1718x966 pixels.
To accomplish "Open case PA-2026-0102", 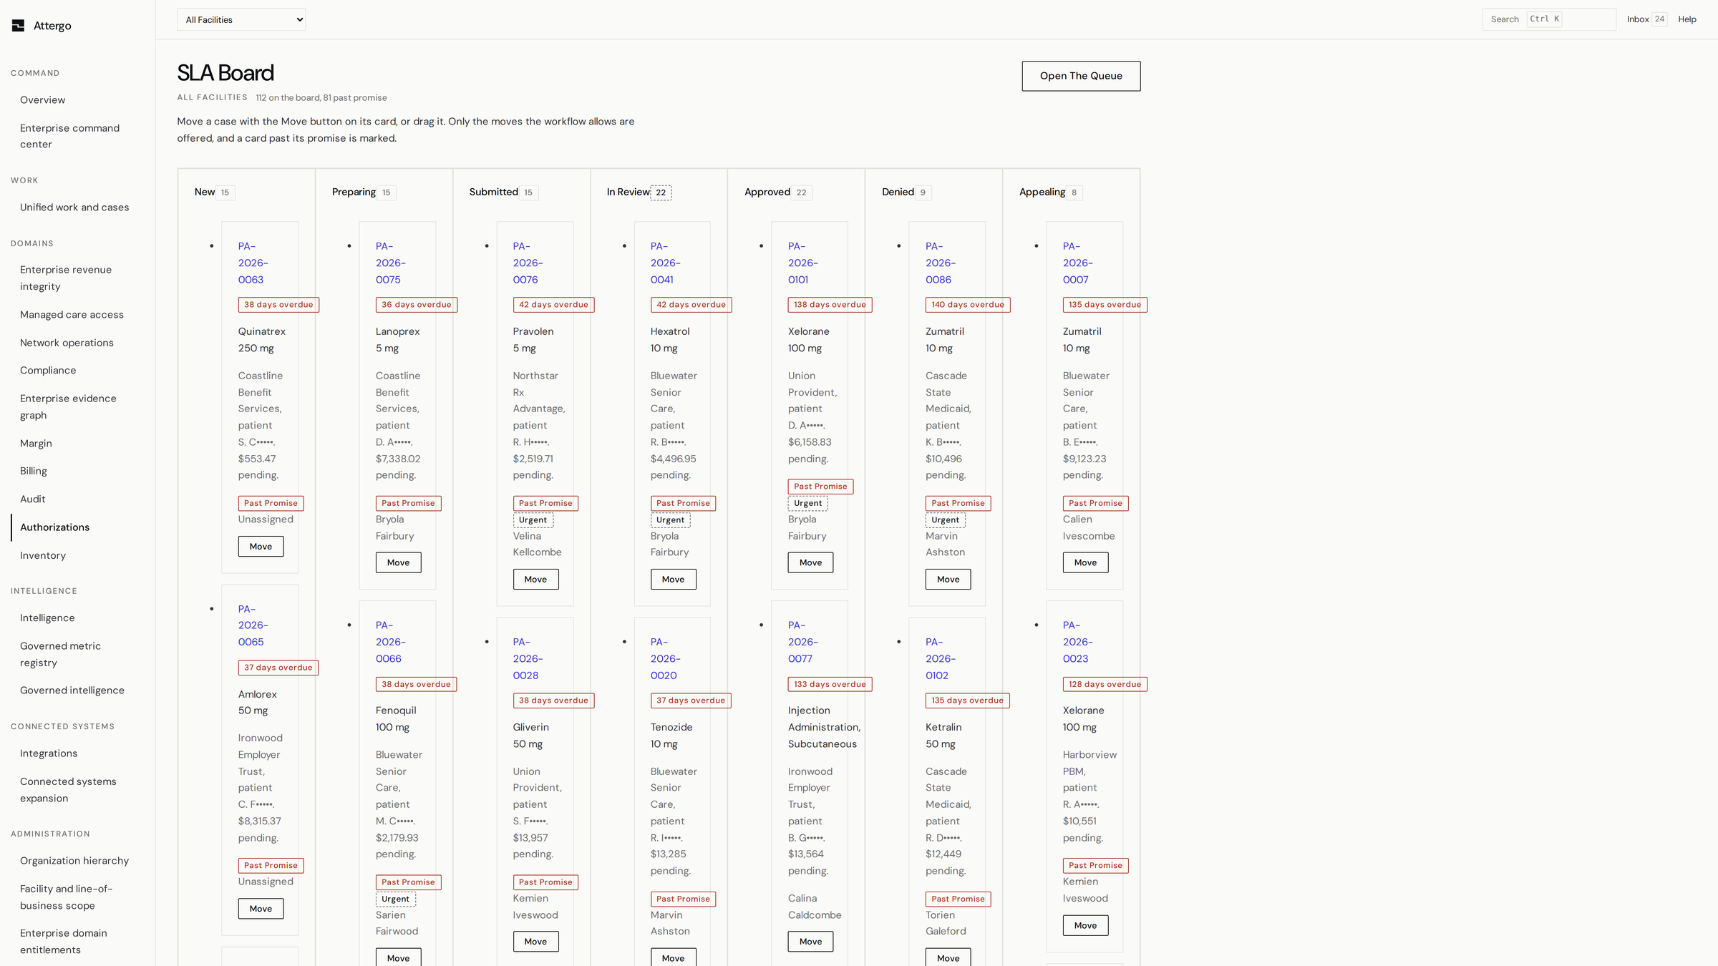I will [941, 658].
